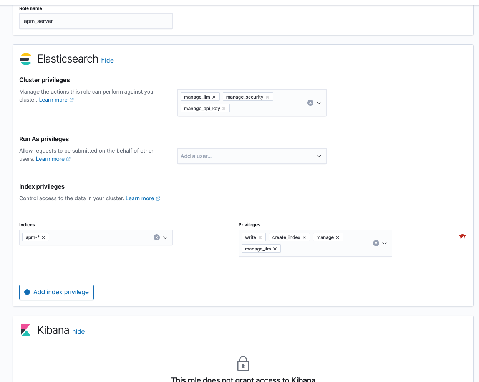The width and height of the screenshot is (479, 382).
Task: Remove the write index privilege tag
Action: (260, 237)
